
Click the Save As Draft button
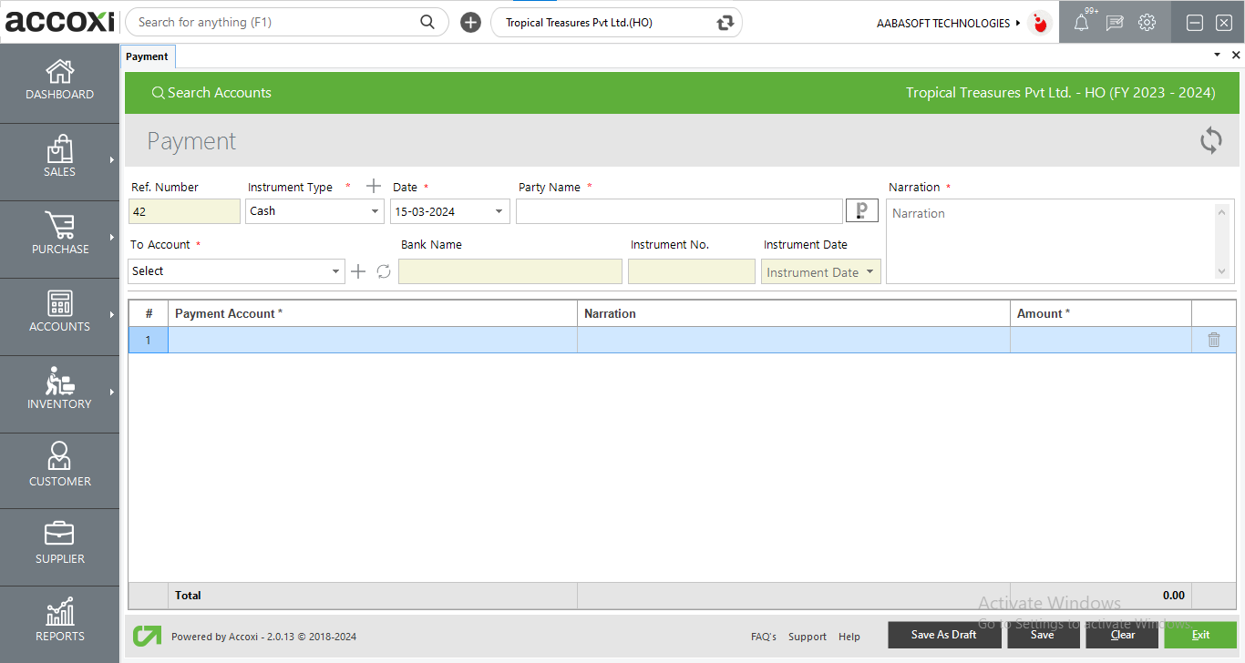(944, 635)
